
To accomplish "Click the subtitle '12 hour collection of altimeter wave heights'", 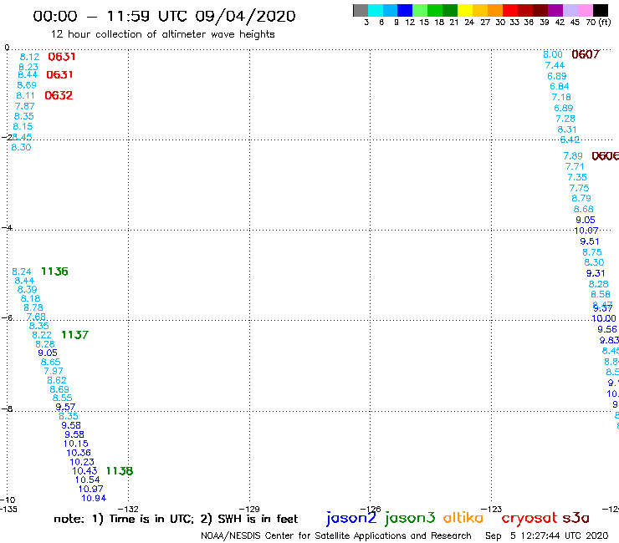I will pyautogui.click(x=162, y=34).
